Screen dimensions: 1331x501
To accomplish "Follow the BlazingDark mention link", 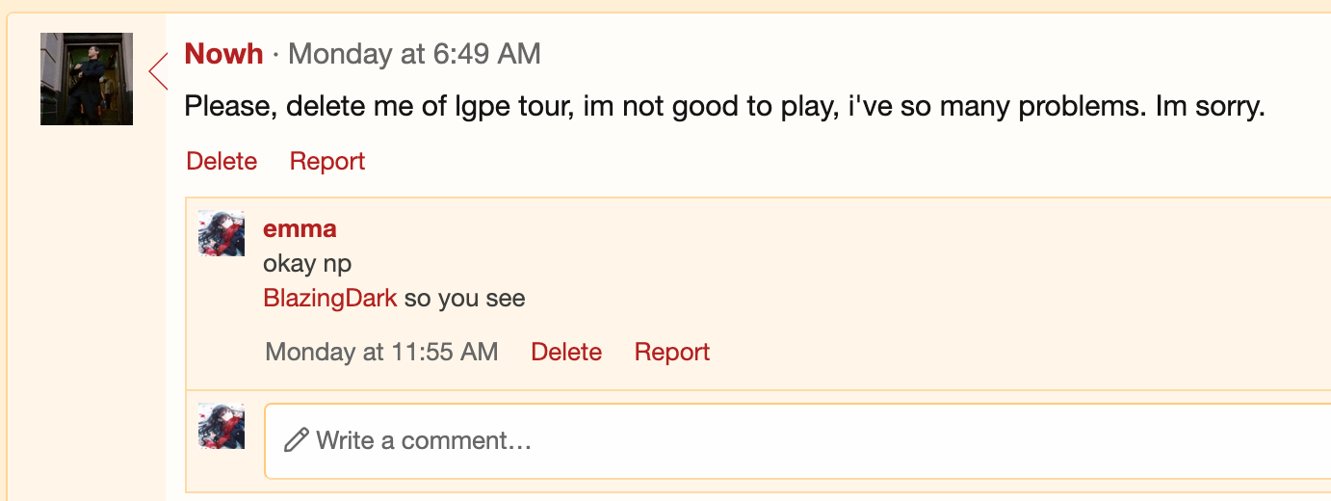I will click(330, 298).
